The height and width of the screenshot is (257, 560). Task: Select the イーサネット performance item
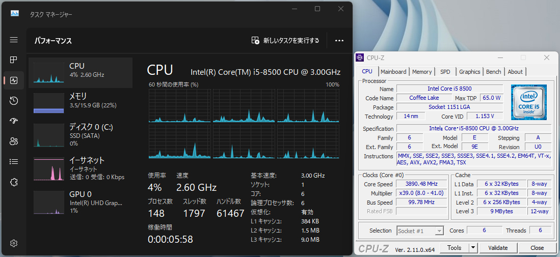point(81,168)
